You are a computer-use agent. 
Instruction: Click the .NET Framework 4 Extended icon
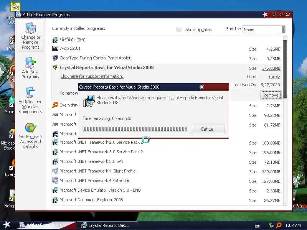(x=55, y=181)
